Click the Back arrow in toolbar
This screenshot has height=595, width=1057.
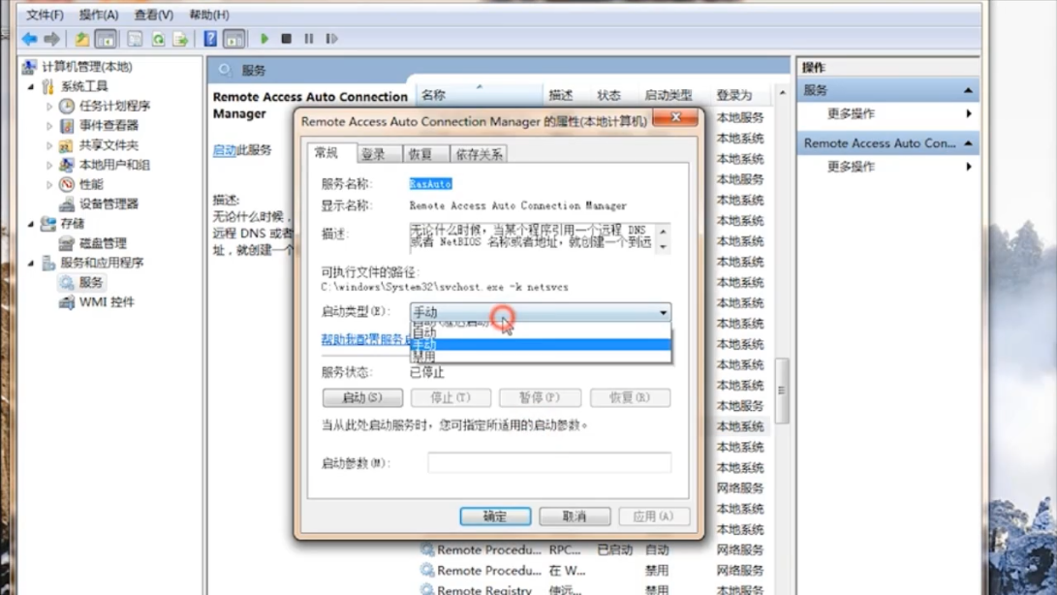point(30,39)
